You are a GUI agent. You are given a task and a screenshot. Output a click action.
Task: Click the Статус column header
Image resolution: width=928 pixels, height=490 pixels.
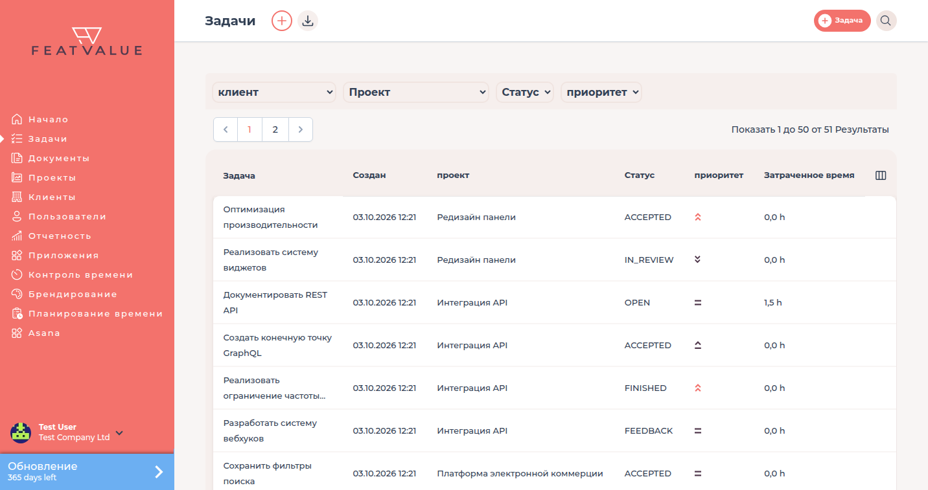pos(640,175)
